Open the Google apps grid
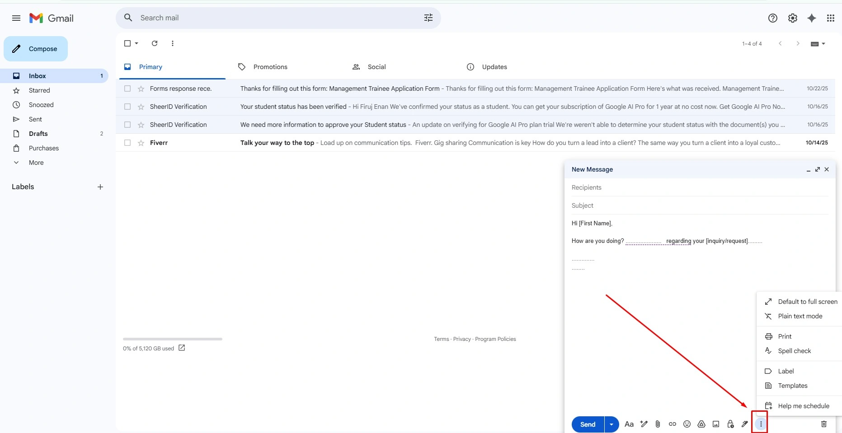Image resolution: width=842 pixels, height=433 pixels. click(x=831, y=18)
